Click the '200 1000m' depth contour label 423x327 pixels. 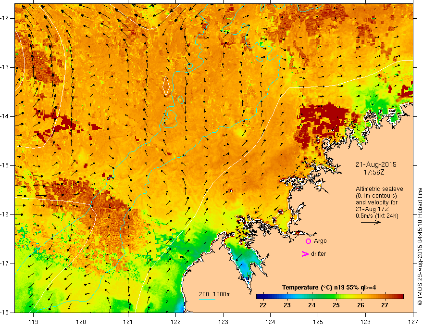tap(215, 294)
